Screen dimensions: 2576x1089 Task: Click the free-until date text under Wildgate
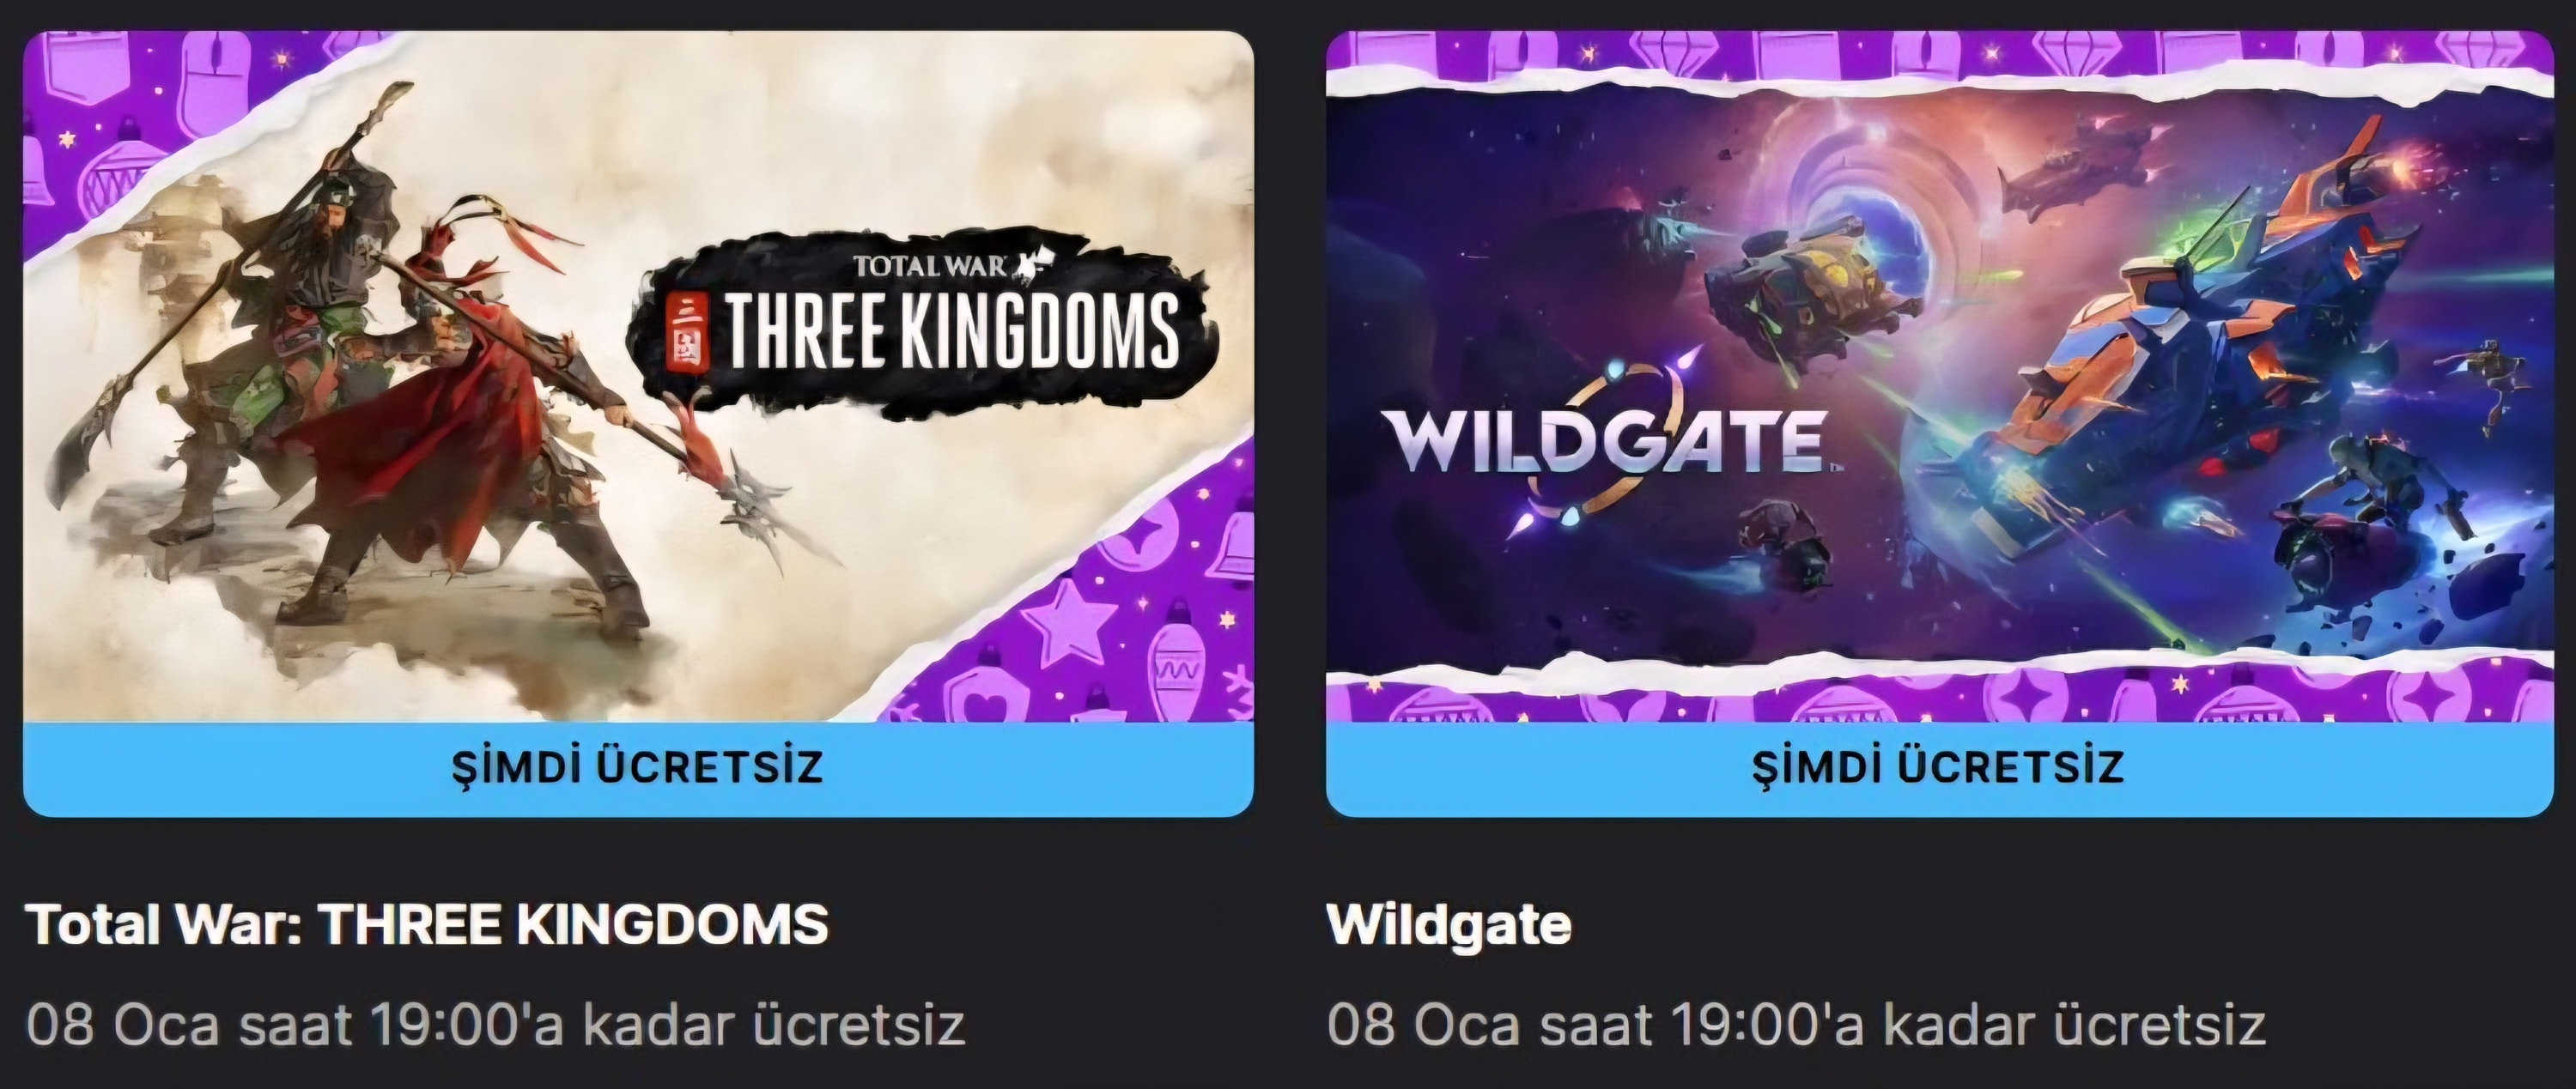click(x=1796, y=1025)
